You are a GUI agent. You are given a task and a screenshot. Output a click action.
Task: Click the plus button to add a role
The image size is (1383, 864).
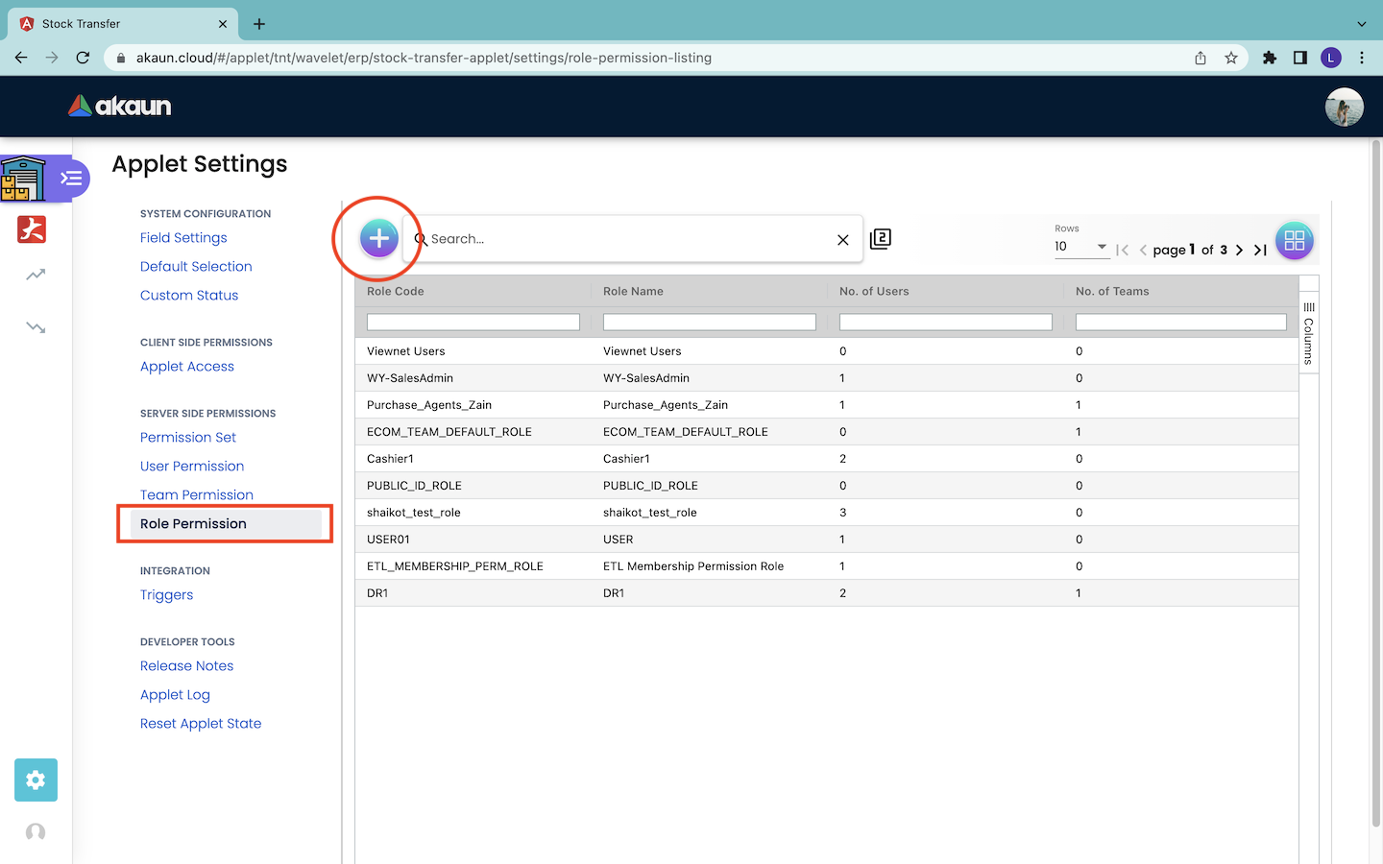[378, 238]
